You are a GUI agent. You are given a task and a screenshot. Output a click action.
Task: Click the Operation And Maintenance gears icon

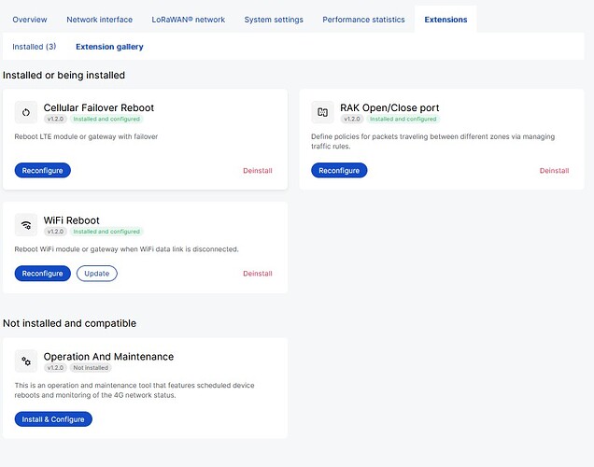pos(26,361)
